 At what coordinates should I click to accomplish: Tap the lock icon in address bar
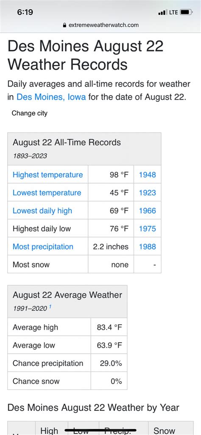click(65, 25)
